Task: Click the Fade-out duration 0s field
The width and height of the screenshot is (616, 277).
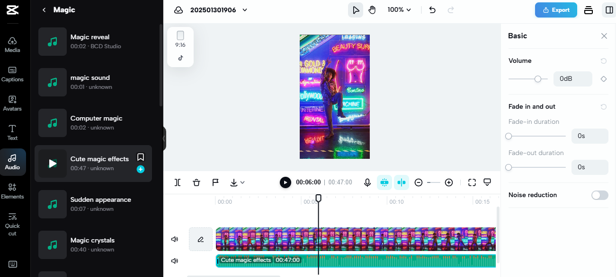Action: [590, 167]
